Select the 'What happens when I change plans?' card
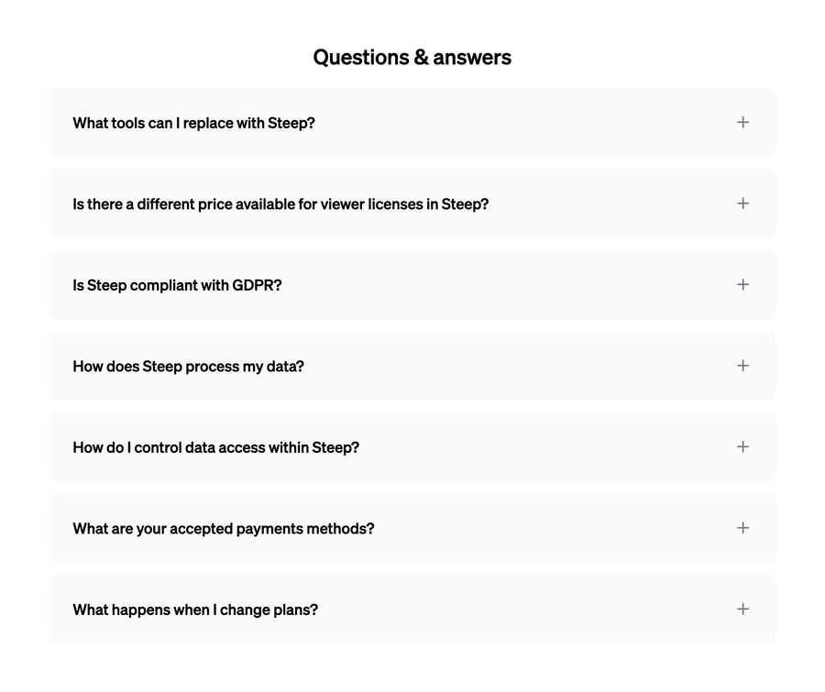This screenshot has width=825, height=692. pos(412,609)
